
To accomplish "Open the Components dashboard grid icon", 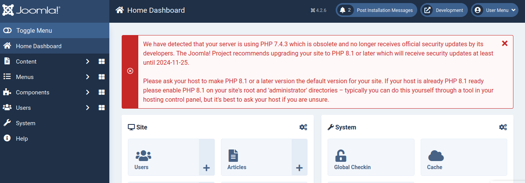I will coord(102,92).
